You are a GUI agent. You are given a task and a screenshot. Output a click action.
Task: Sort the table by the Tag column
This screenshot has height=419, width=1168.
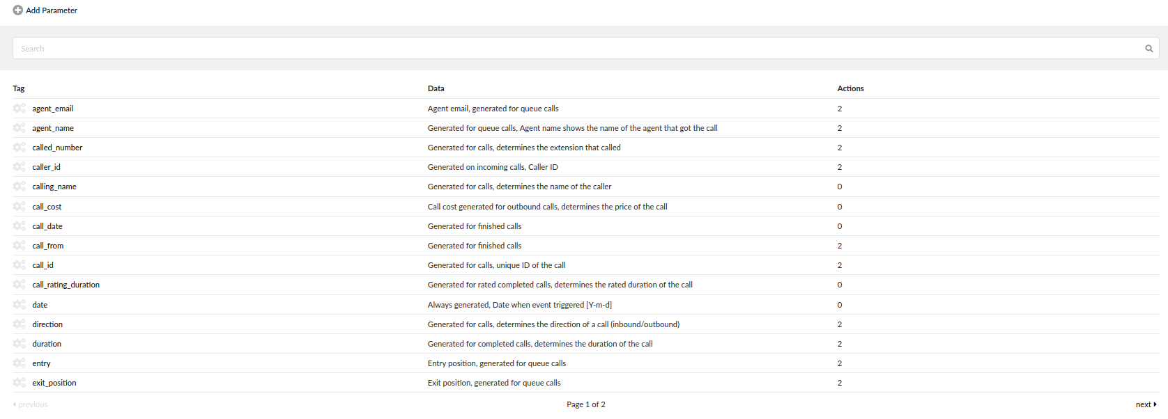tap(18, 88)
